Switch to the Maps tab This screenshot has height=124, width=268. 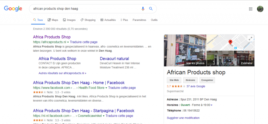click(x=53, y=20)
